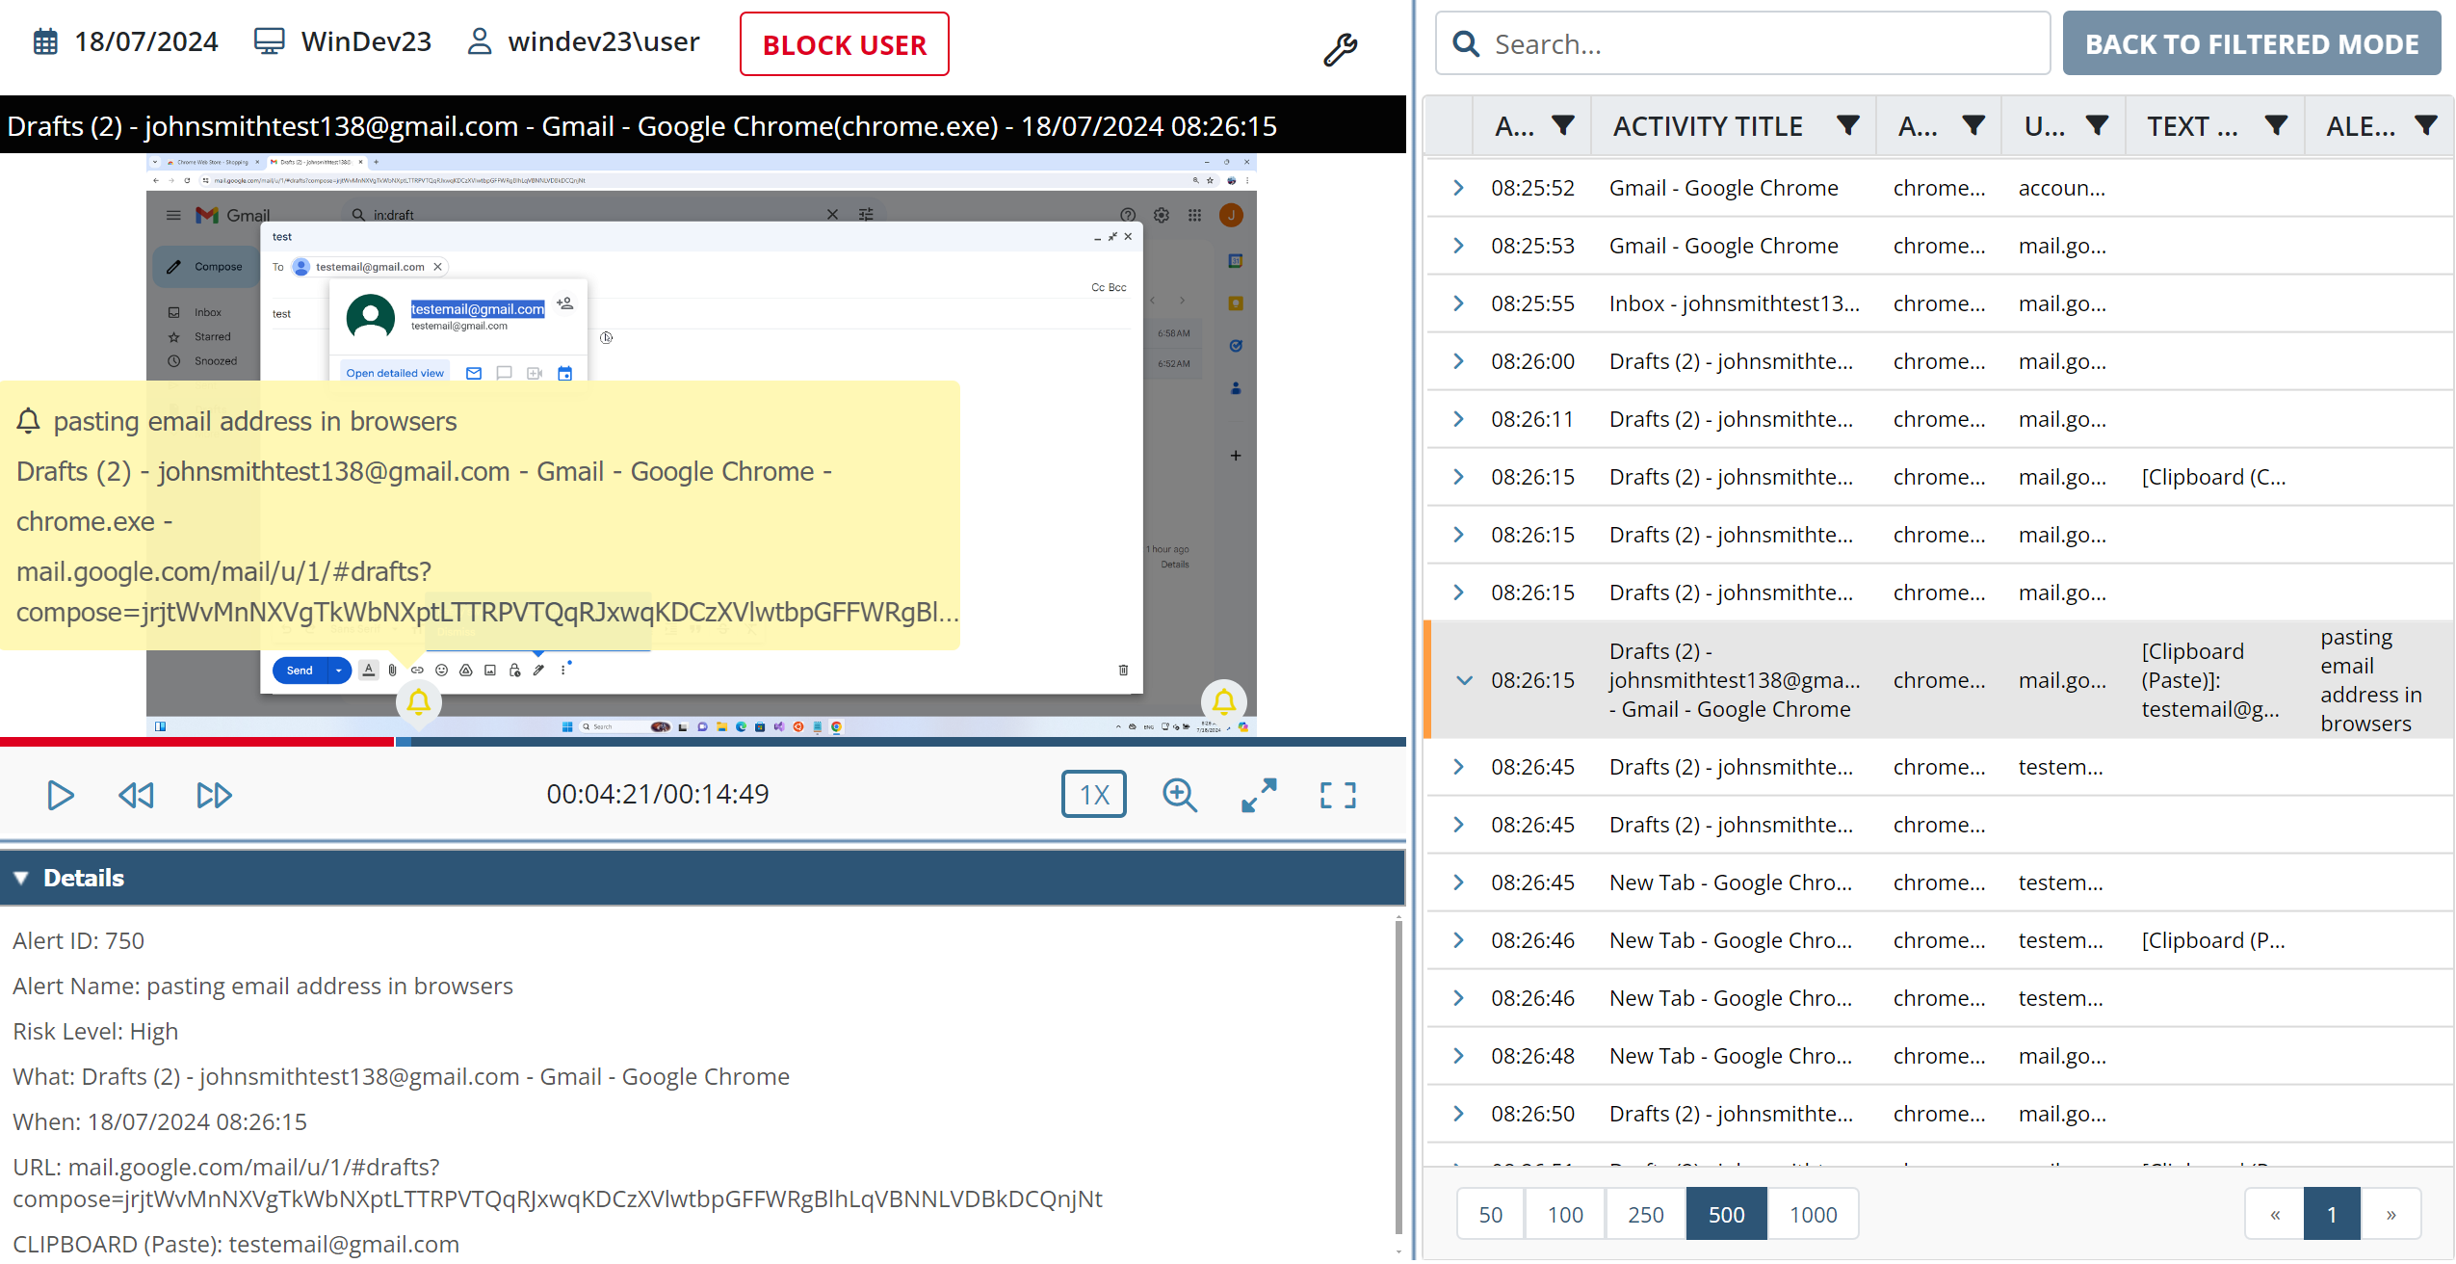Click Back To Filtered Mode button
The image size is (2456, 1264).
pyautogui.click(x=2251, y=44)
